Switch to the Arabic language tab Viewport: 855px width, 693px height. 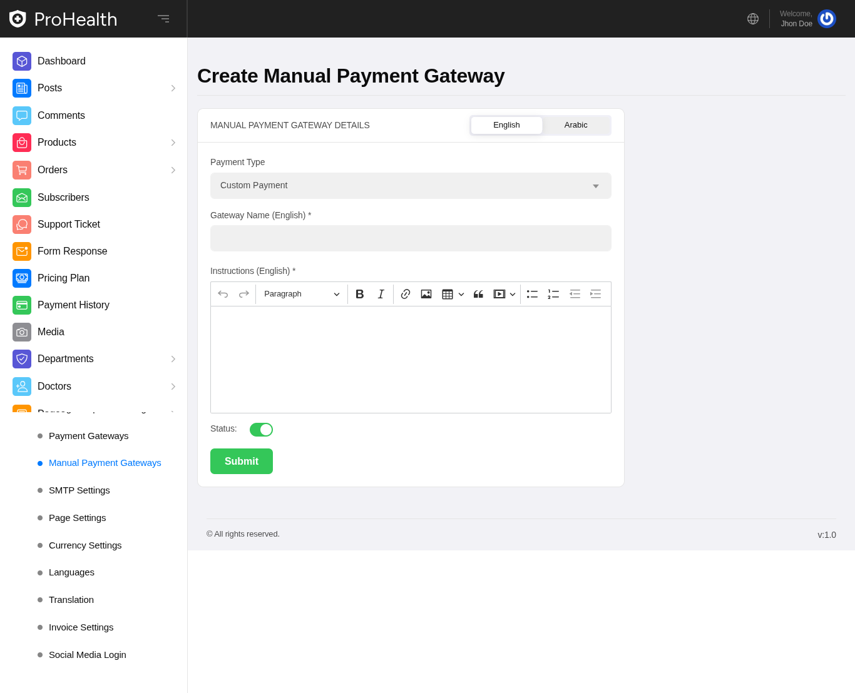pos(576,125)
